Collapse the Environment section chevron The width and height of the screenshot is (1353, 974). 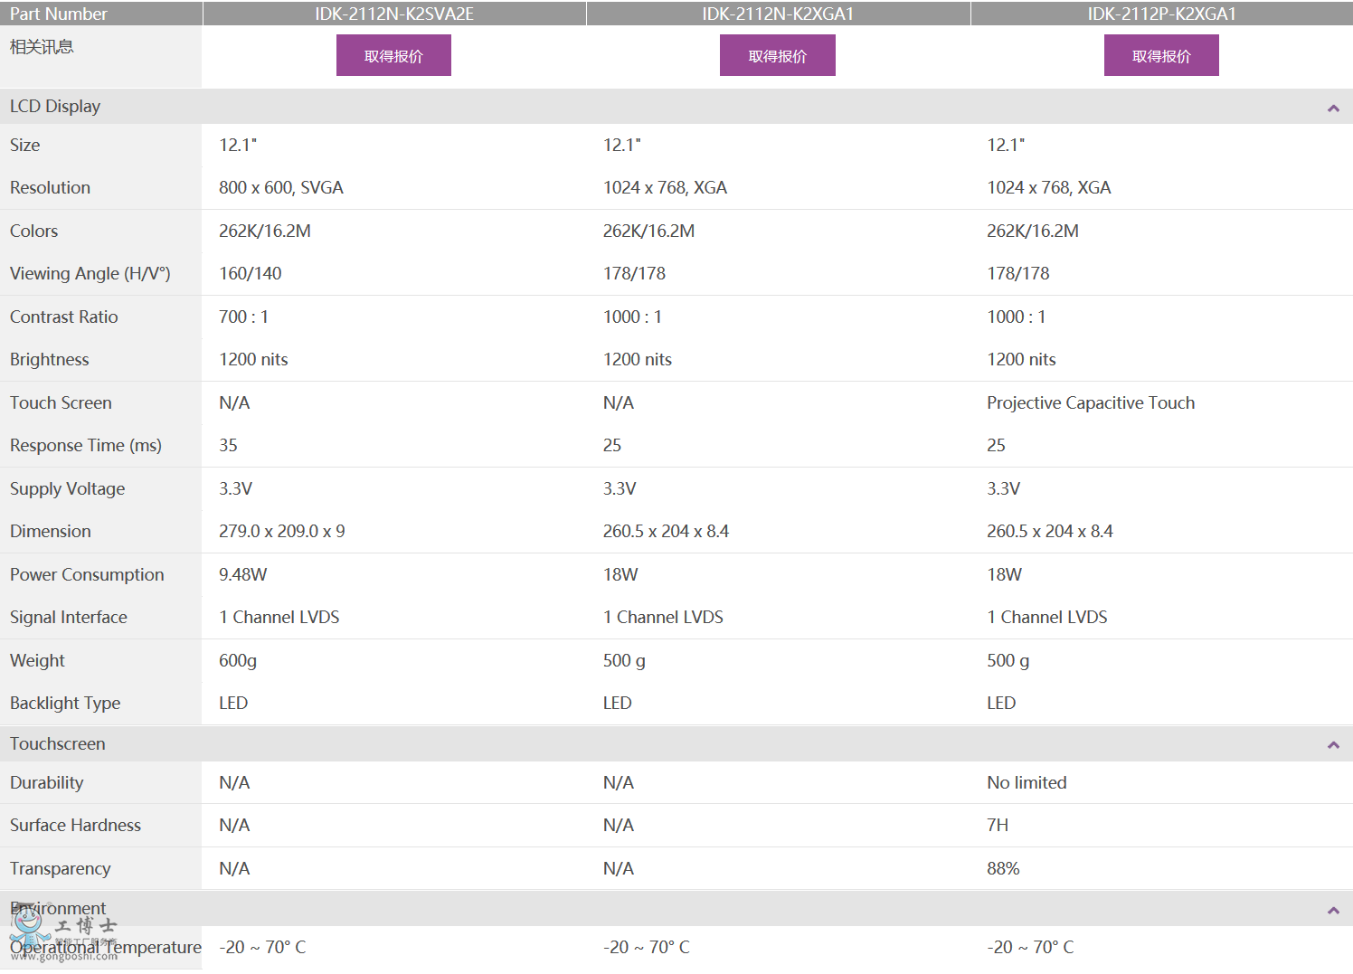point(1332,911)
